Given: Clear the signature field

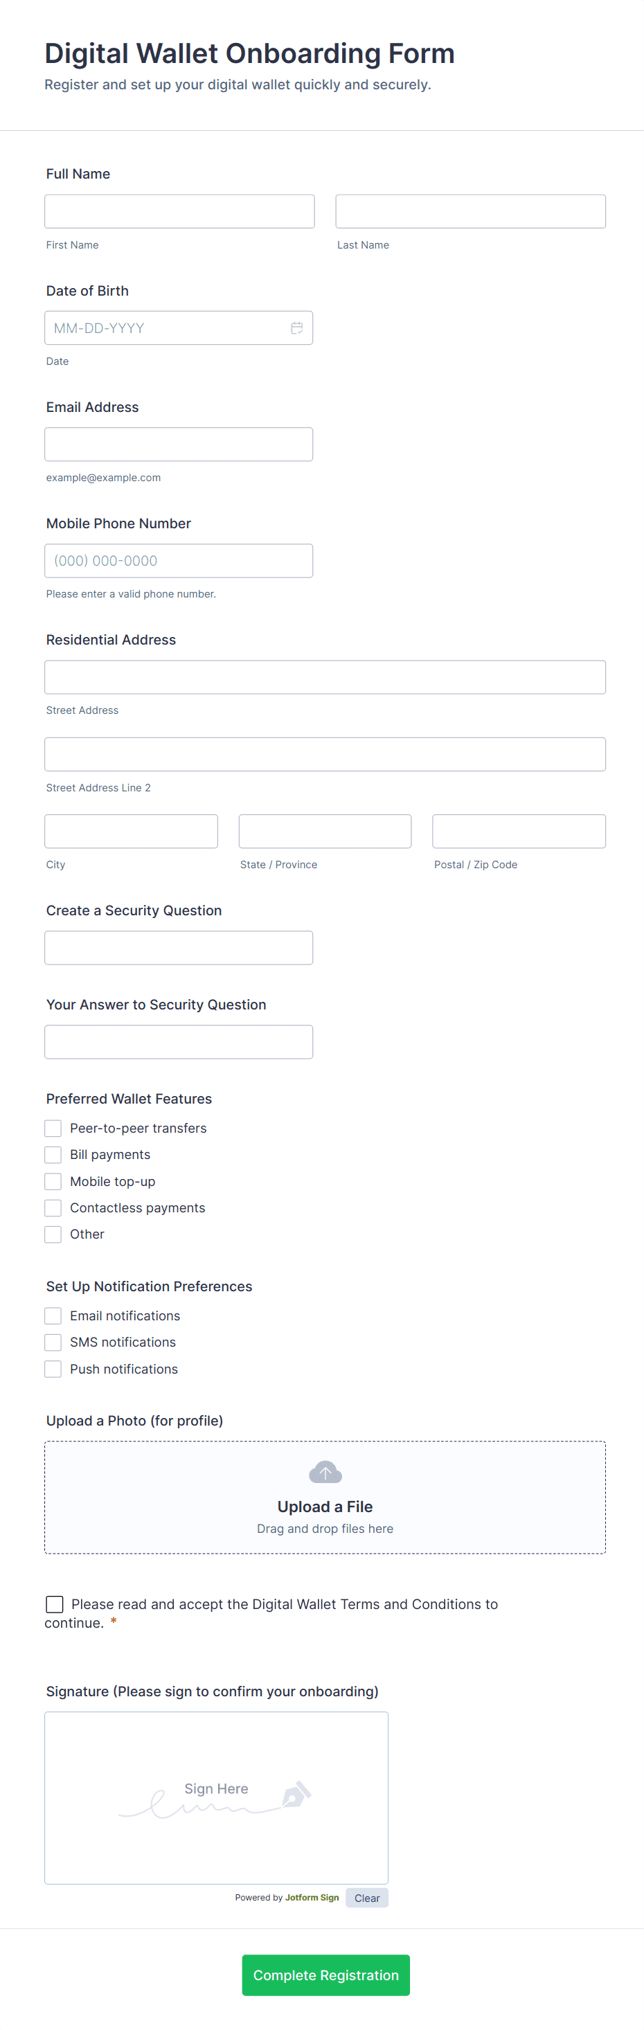Looking at the screenshot, I should click(x=366, y=1898).
